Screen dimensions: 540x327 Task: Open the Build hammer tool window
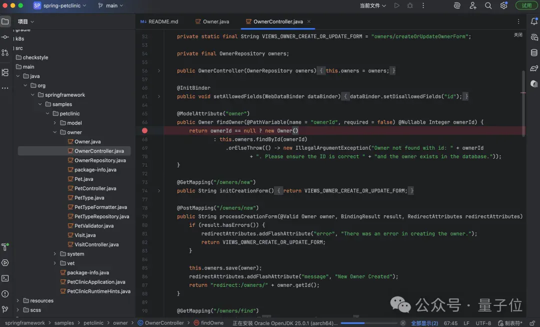coord(5,247)
